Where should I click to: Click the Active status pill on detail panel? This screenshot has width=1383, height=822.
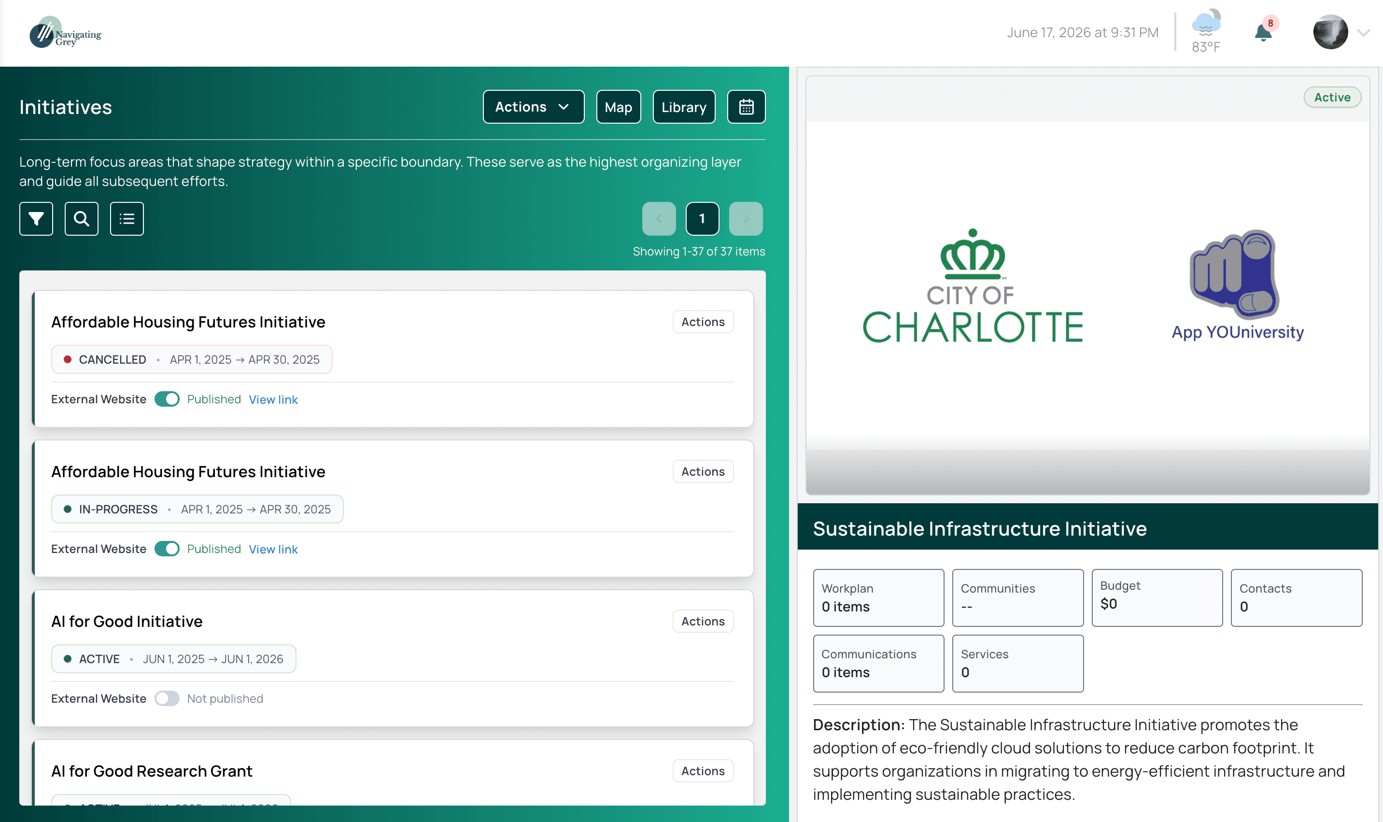pos(1332,97)
